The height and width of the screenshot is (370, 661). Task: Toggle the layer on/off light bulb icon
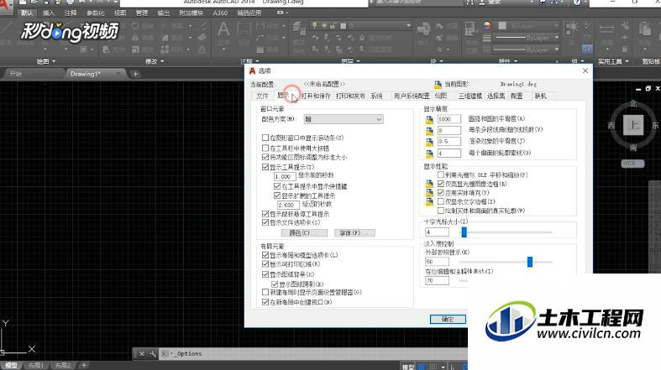point(315,26)
